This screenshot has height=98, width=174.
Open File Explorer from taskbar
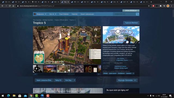coord(14,96)
